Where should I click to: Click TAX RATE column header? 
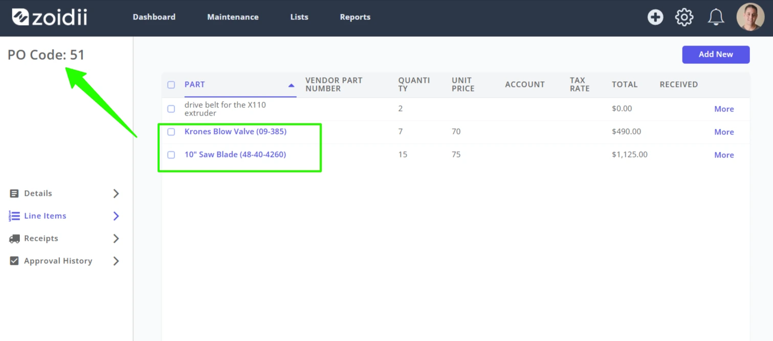(x=580, y=84)
